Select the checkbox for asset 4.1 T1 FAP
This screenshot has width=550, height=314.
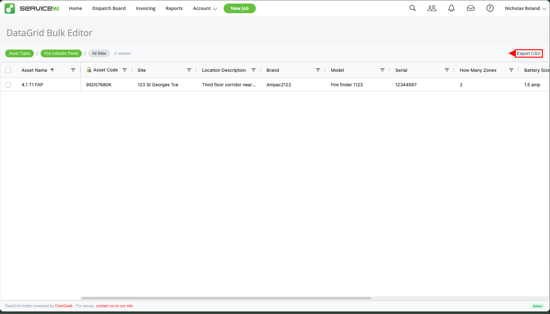(8, 84)
